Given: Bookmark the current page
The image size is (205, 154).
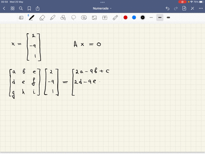Looking at the screenshot, I should (29, 9).
